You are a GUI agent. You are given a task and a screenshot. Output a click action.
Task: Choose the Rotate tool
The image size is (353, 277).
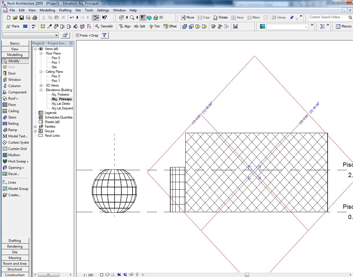(x=220, y=17)
